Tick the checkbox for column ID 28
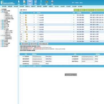Viewport: 104px width, 104px height. click(x=38, y=32)
